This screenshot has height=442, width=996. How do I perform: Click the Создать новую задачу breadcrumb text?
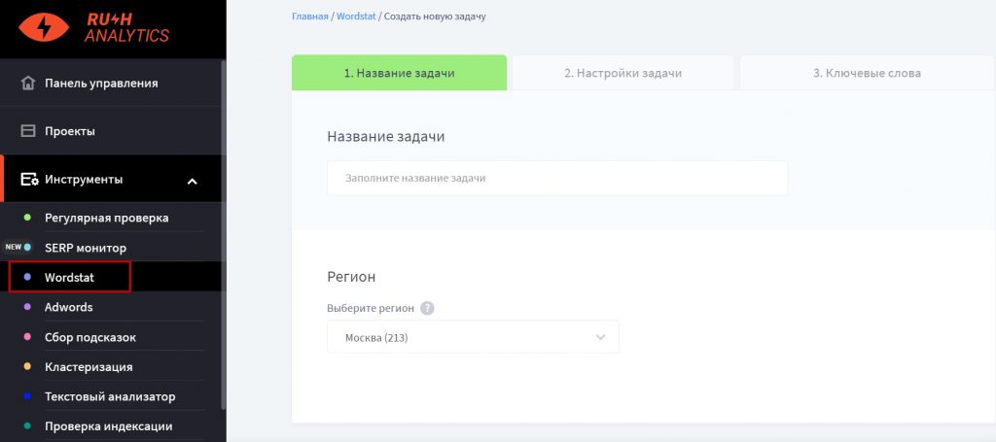(435, 16)
